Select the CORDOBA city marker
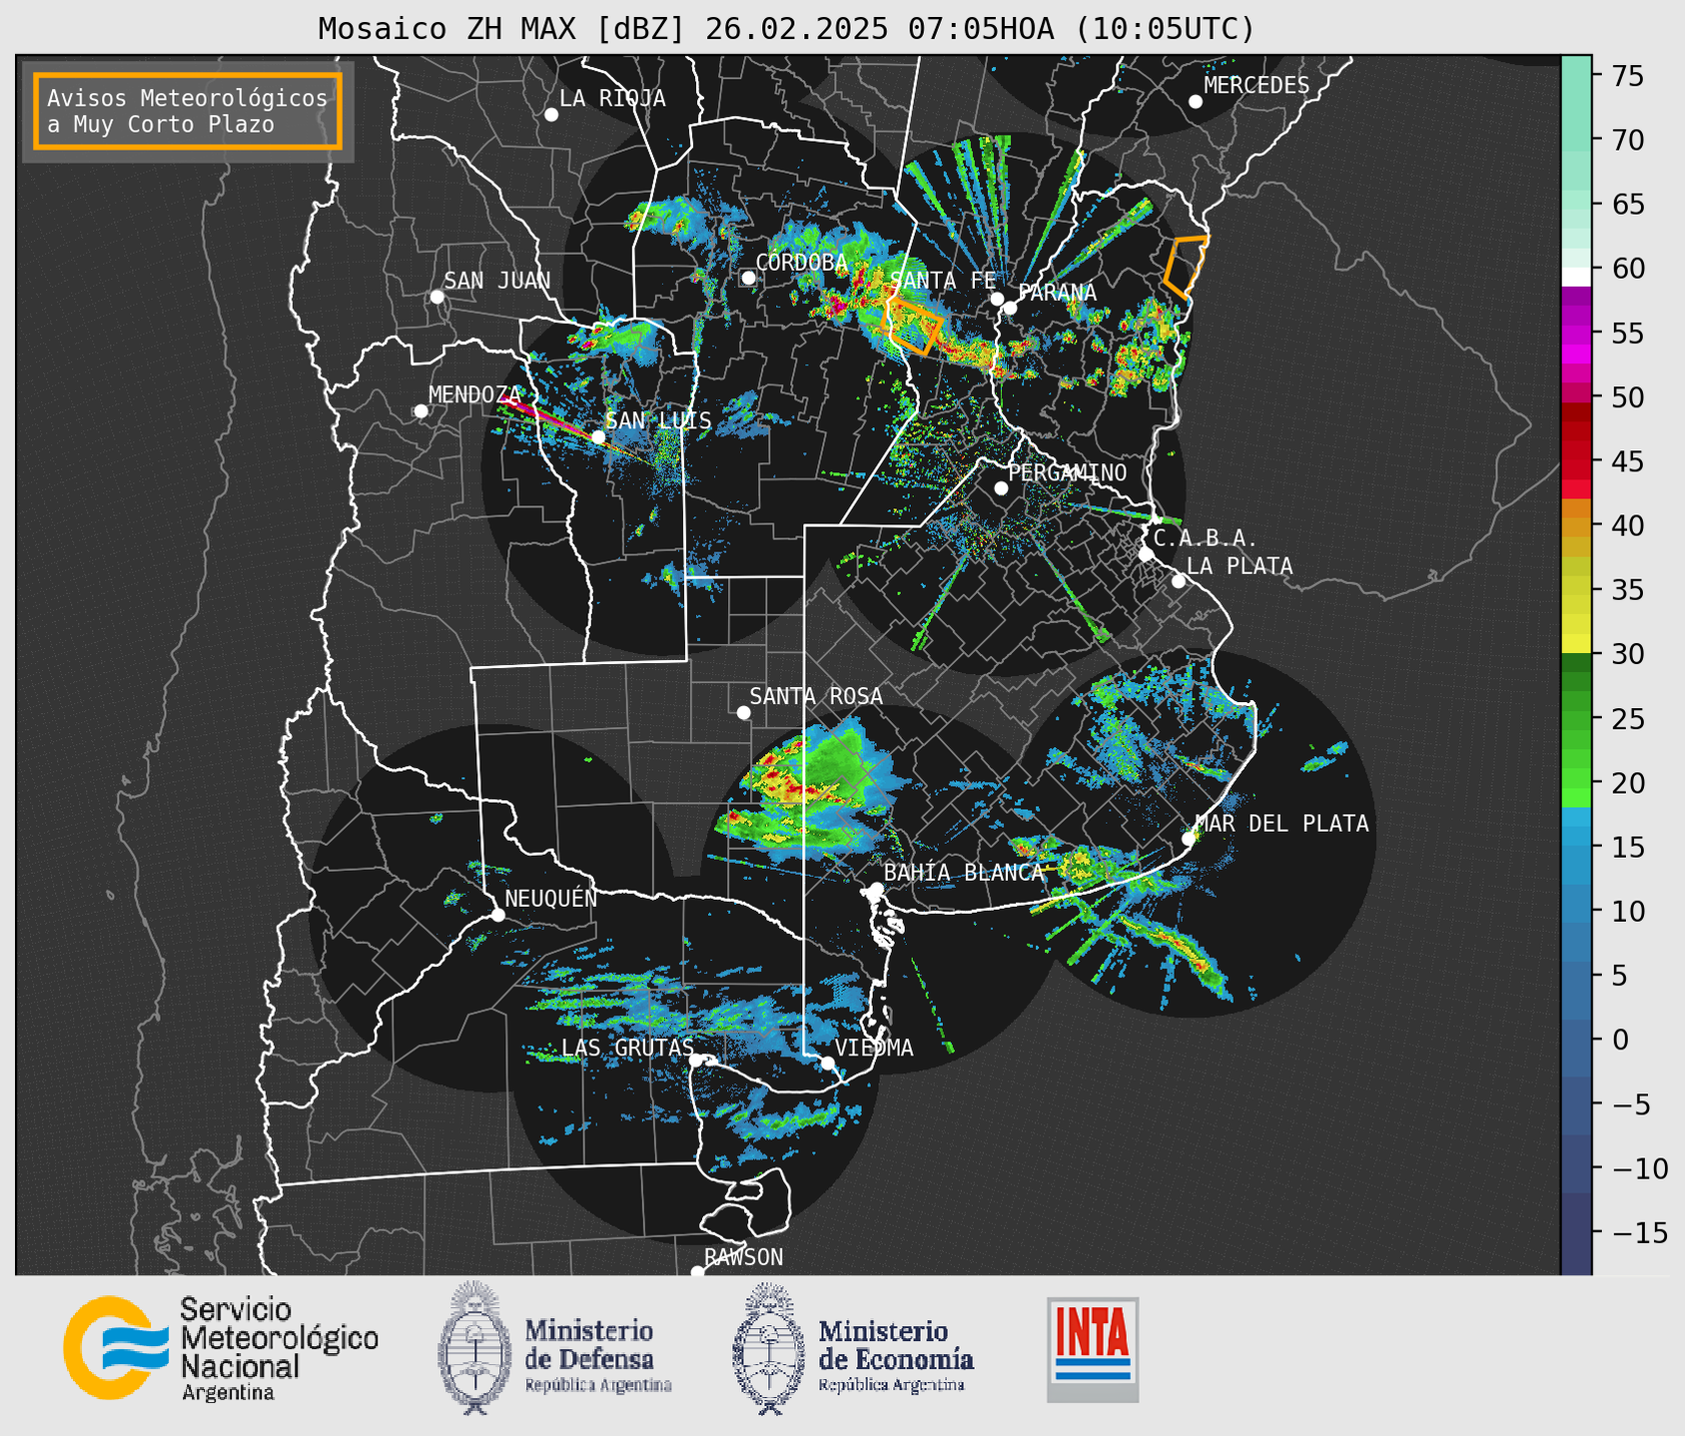The image size is (1685, 1436). (x=748, y=278)
